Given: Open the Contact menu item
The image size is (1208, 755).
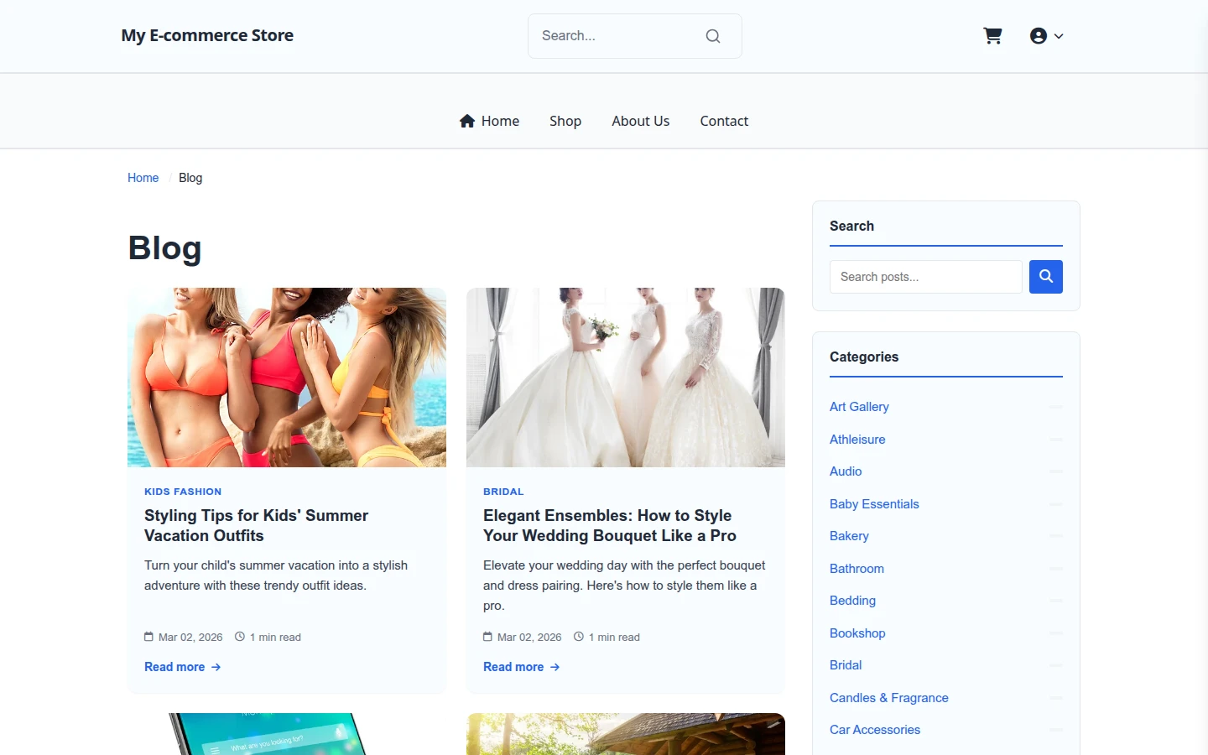Looking at the screenshot, I should (724, 121).
